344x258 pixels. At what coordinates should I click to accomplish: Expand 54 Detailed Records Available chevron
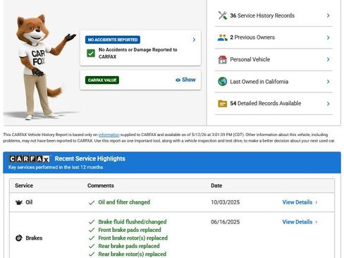click(328, 104)
